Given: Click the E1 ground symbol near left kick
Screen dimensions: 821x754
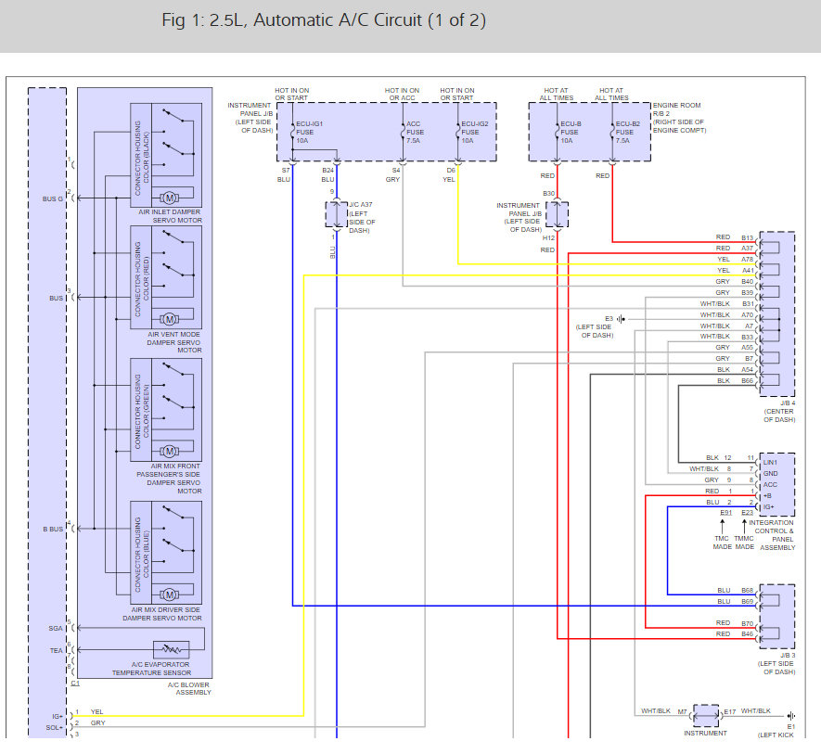Looking at the screenshot, I should [791, 716].
